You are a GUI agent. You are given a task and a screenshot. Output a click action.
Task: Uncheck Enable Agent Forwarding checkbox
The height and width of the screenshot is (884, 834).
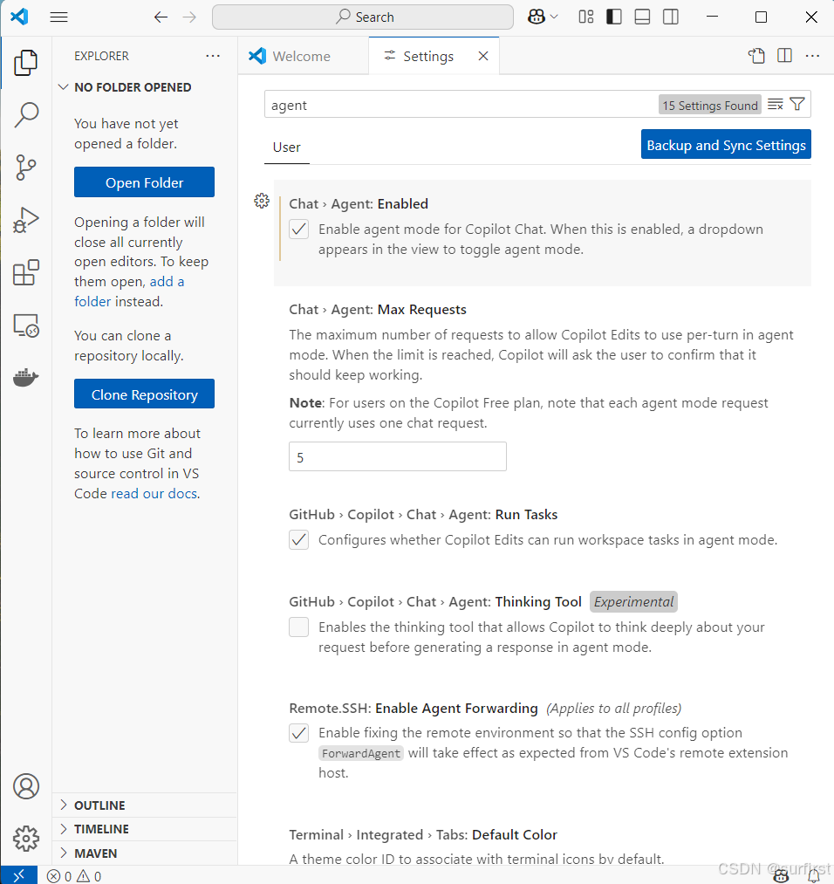click(298, 733)
